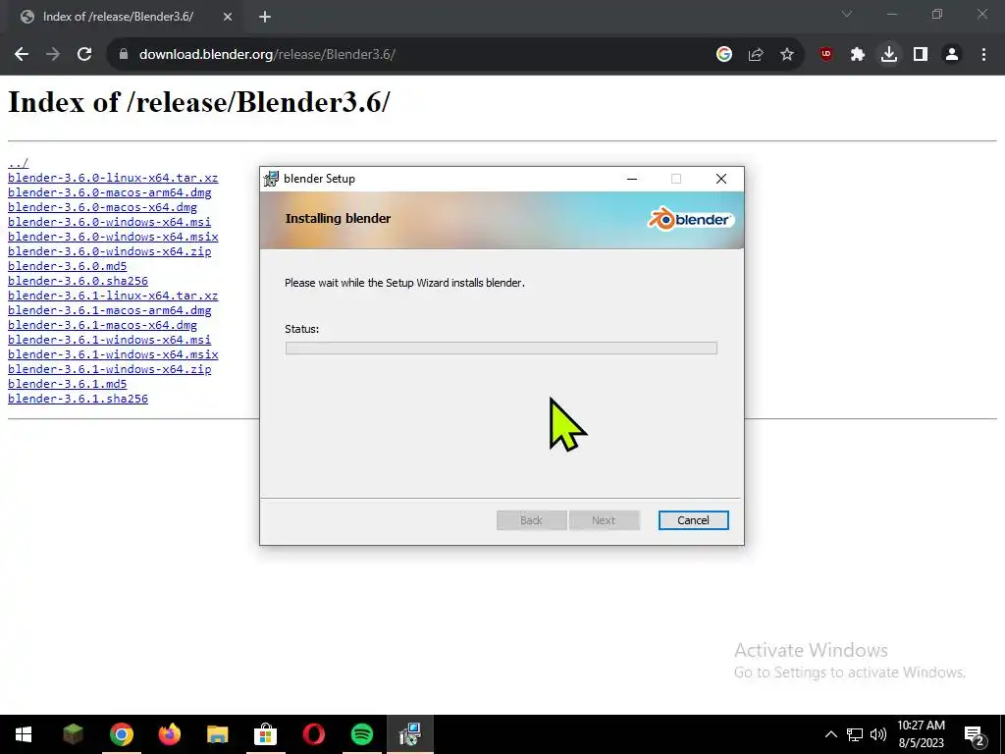Open Opera browser from taskbar
The width and height of the screenshot is (1005, 754).
[x=313, y=734]
